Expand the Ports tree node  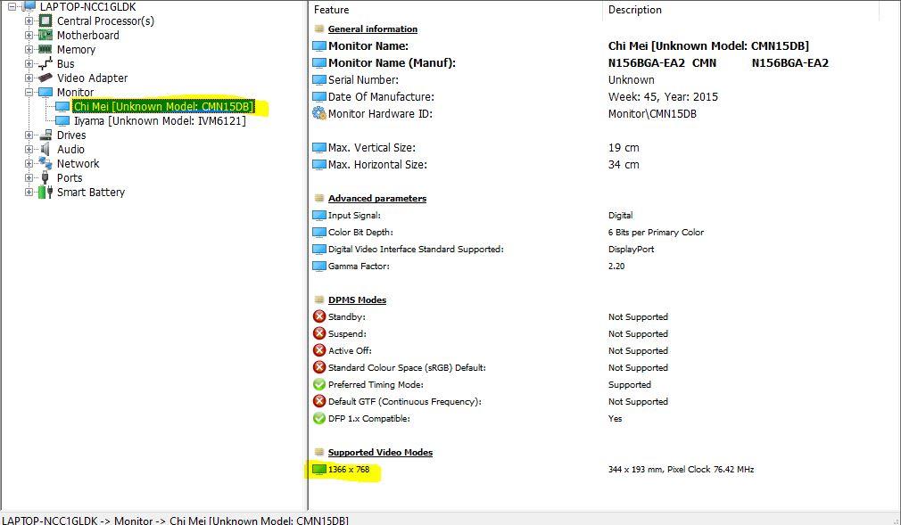pos(29,178)
